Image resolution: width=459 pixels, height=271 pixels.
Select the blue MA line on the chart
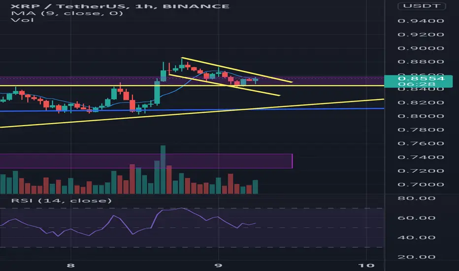[x=176, y=91]
